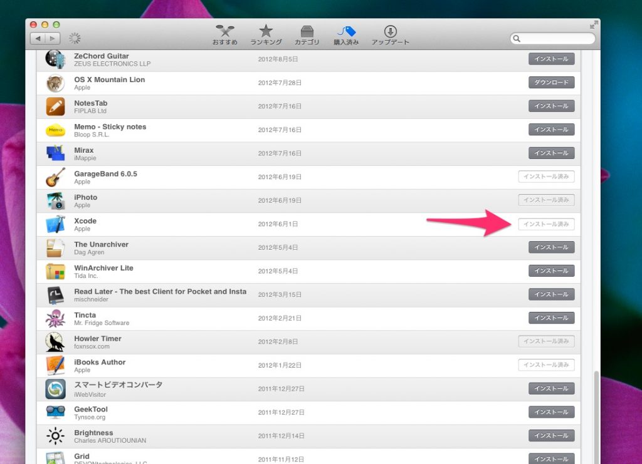This screenshot has width=642, height=464.
Task: Open the Tincta app title
Action: (x=85, y=315)
